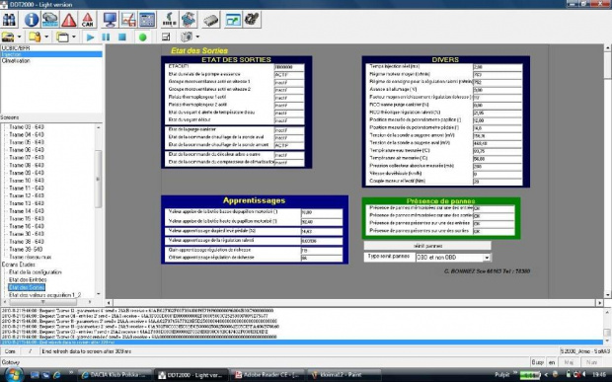Stop refresh with the stop button
Image resolution: width=612 pixels, height=382 pixels.
pyautogui.click(x=122, y=38)
